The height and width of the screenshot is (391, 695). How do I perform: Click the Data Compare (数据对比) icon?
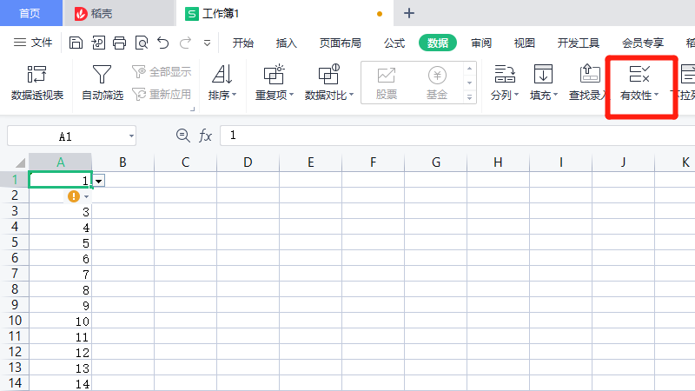(x=328, y=75)
